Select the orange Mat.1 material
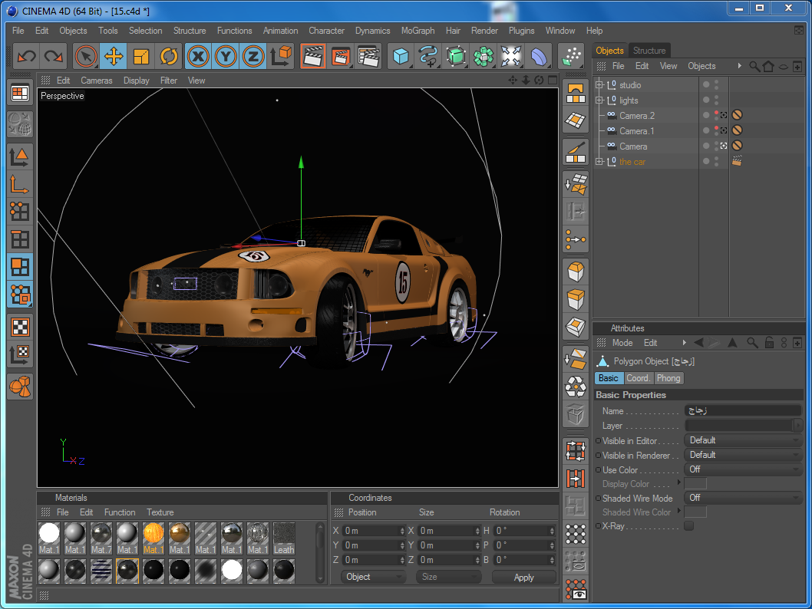The width and height of the screenshot is (812, 609). pos(153,538)
